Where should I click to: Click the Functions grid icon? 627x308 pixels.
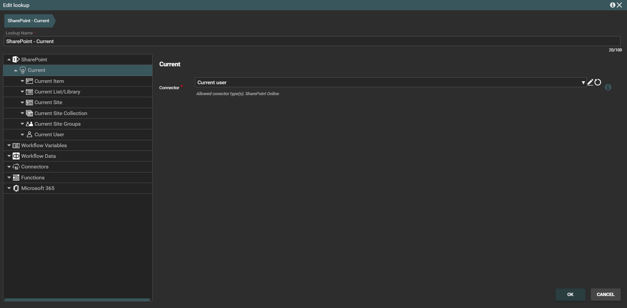click(x=16, y=178)
